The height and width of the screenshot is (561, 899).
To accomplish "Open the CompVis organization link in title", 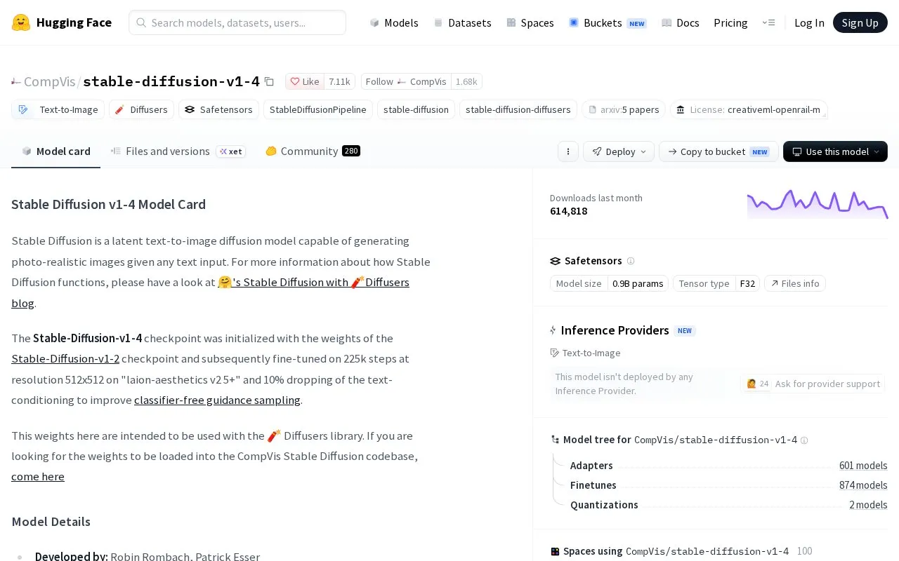I will 49,81.
